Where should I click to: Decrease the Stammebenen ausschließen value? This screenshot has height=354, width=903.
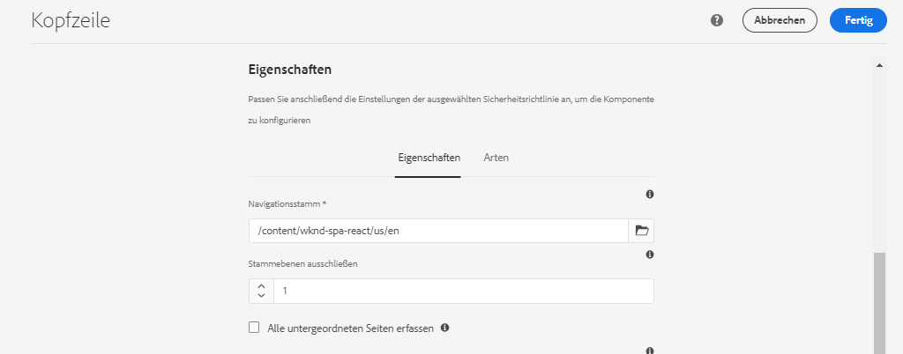point(261,296)
